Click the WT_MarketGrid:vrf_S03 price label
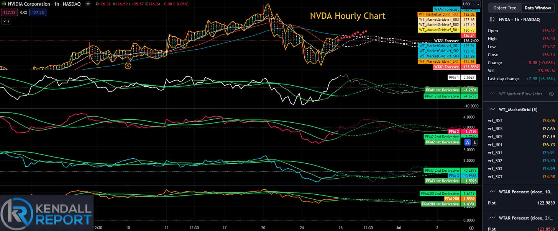558x231 pixels. (438, 56)
